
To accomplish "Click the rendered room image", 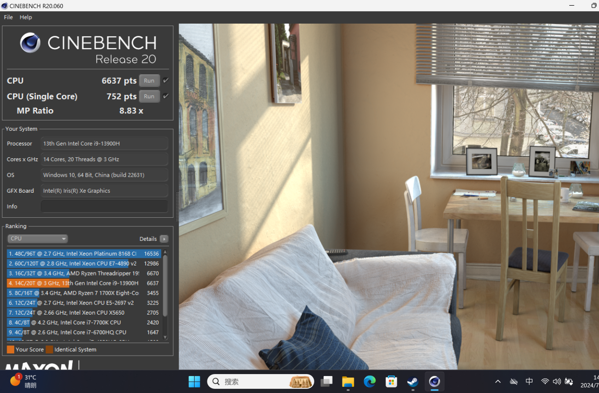I will (x=389, y=196).
